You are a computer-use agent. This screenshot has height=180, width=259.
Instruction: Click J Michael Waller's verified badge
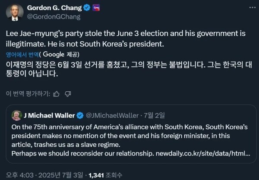point(79,115)
